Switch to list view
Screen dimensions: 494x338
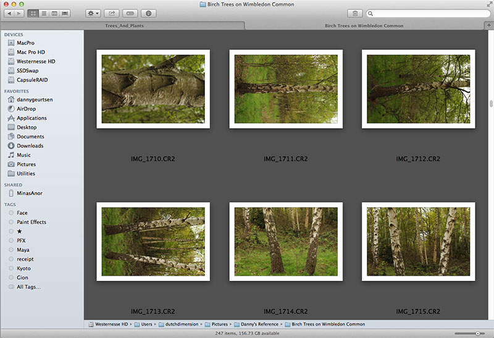click(x=44, y=13)
